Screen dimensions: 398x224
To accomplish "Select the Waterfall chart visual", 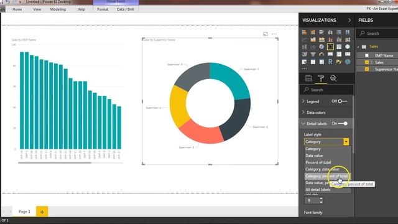I will click(x=304, y=47).
